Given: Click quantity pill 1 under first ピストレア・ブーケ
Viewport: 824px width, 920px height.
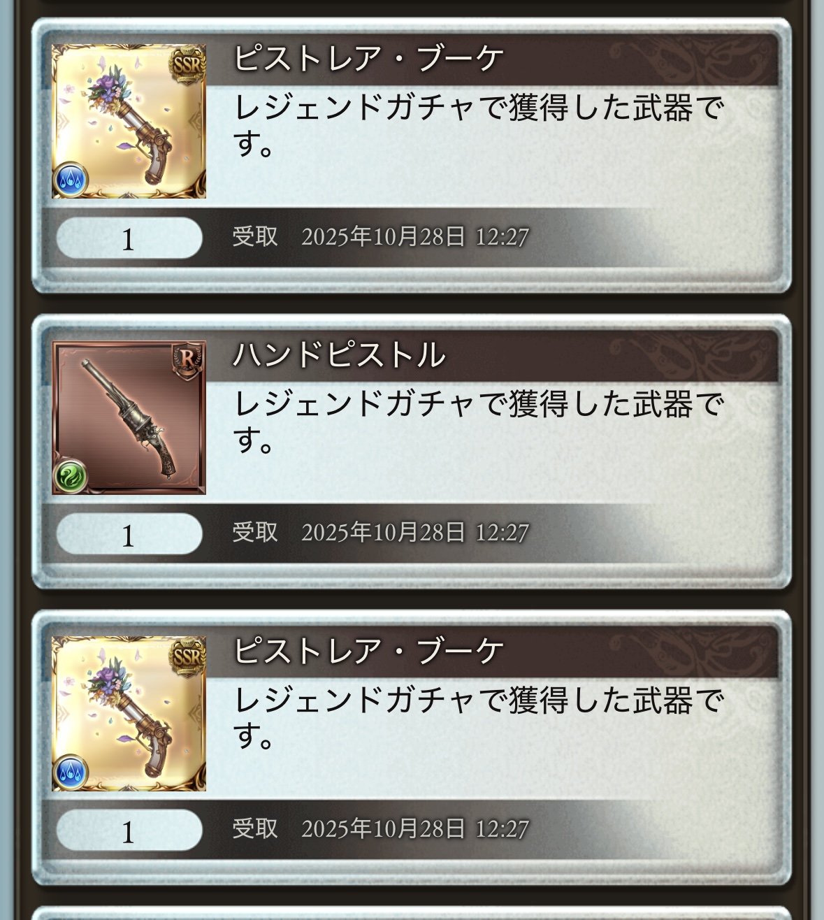Looking at the screenshot, I should coord(129,238).
